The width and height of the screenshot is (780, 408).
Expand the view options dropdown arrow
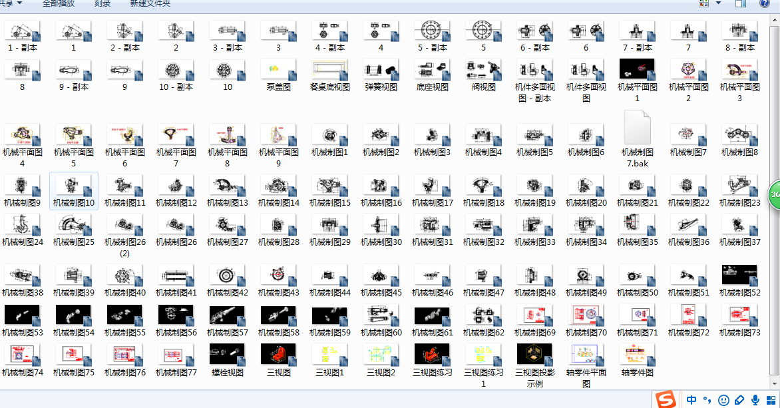[x=718, y=3]
